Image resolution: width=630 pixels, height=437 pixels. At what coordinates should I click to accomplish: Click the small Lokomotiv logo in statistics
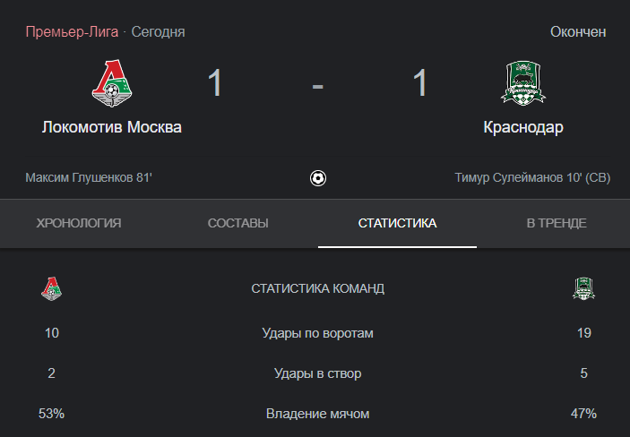(x=51, y=288)
